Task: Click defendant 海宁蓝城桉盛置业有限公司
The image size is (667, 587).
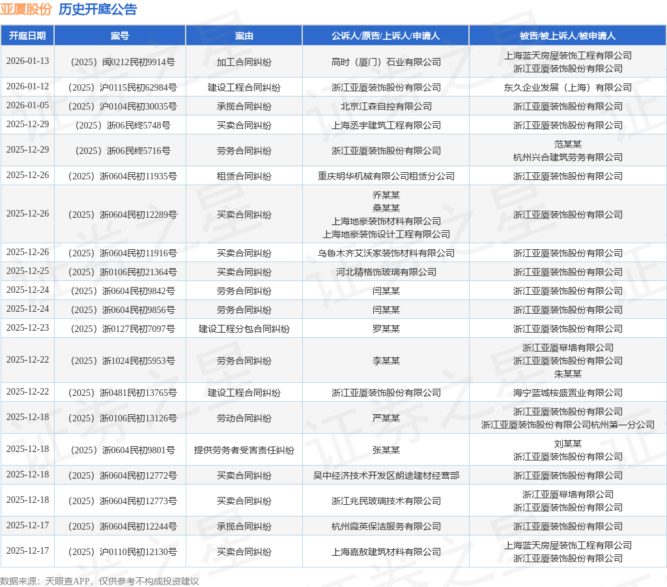Action: point(567,393)
